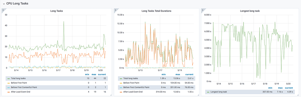Open info icon on Long Tasks panel
Screen dimensions: 301x97
pyautogui.click(x=3, y=10)
